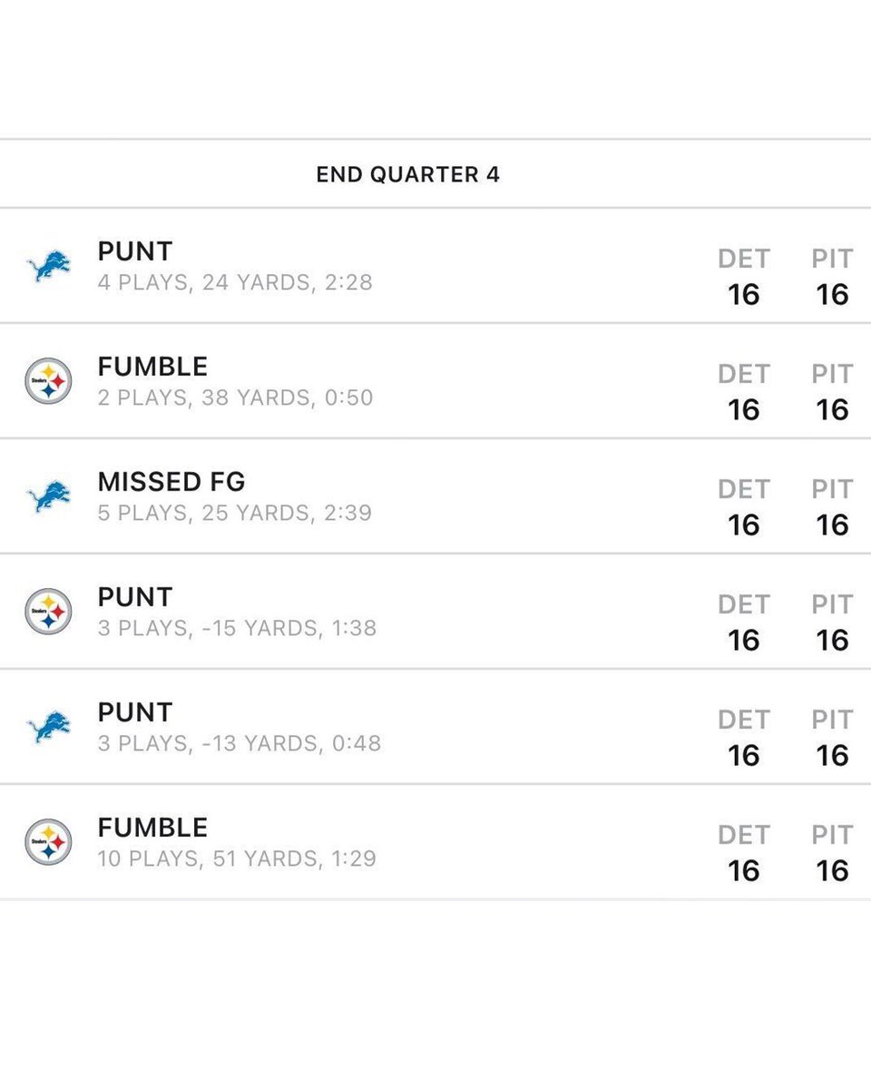Expand the MISSED FG drive details
This screenshot has width=871, height=1089.
435,496
